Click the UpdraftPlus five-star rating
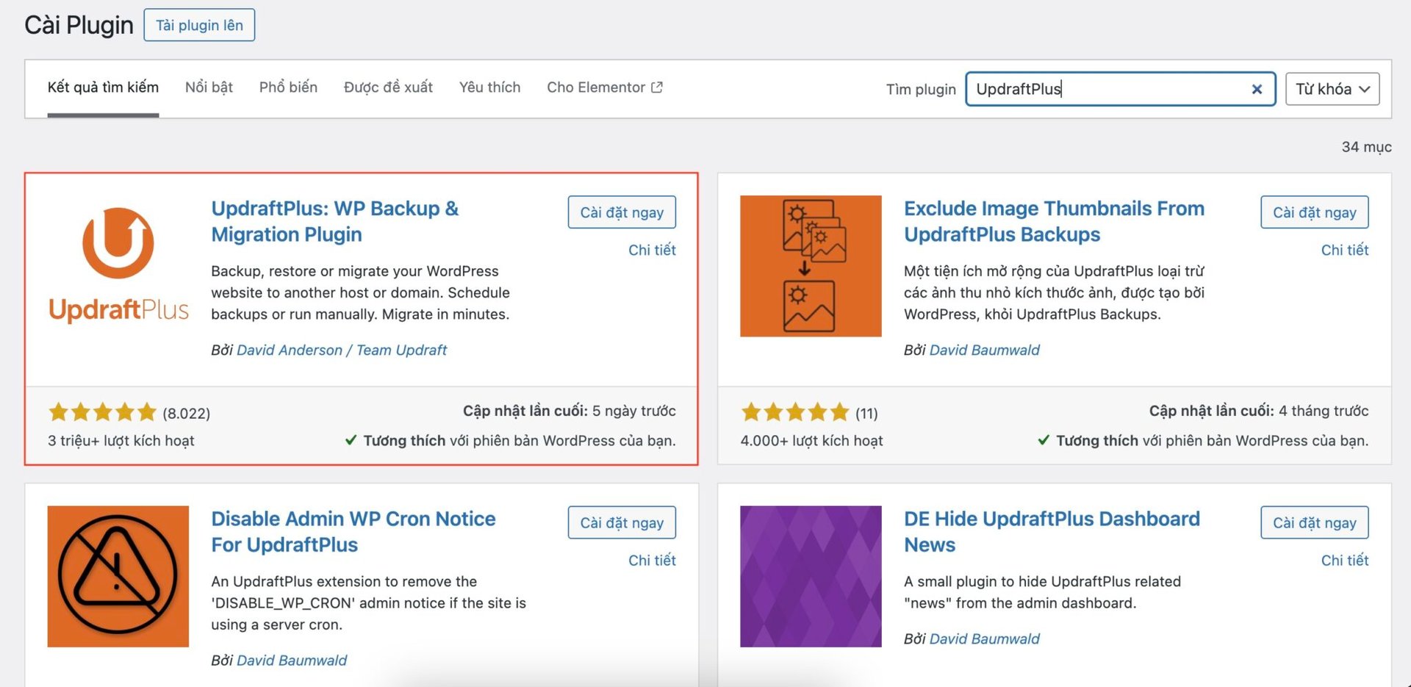This screenshot has height=687, width=1411. (x=102, y=412)
